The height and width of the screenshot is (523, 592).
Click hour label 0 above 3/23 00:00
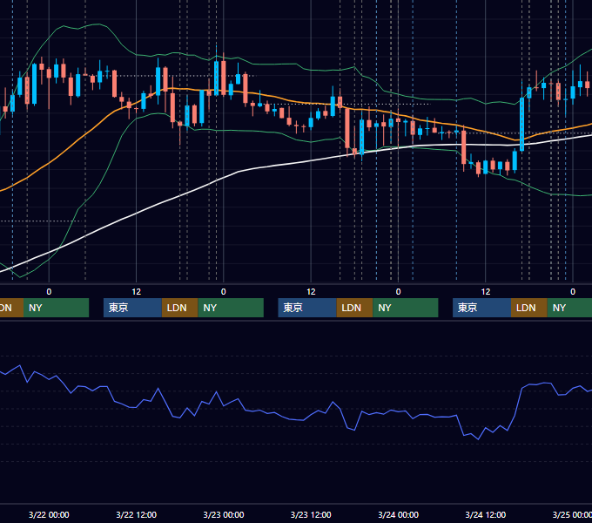[x=223, y=292]
